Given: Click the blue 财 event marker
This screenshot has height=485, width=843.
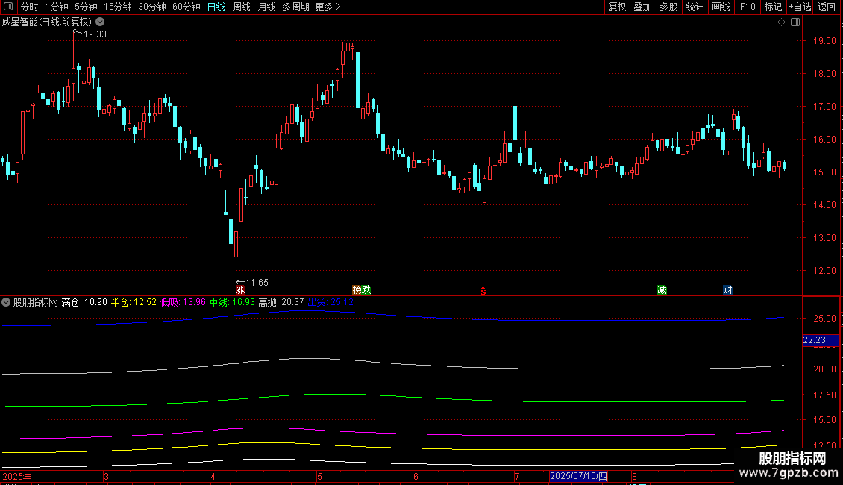Looking at the screenshot, I should [x=727, y=290].
